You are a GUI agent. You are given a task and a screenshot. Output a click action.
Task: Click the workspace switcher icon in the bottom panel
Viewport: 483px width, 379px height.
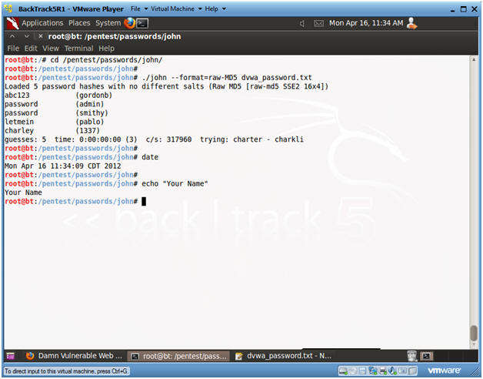[x=427, y=356]
